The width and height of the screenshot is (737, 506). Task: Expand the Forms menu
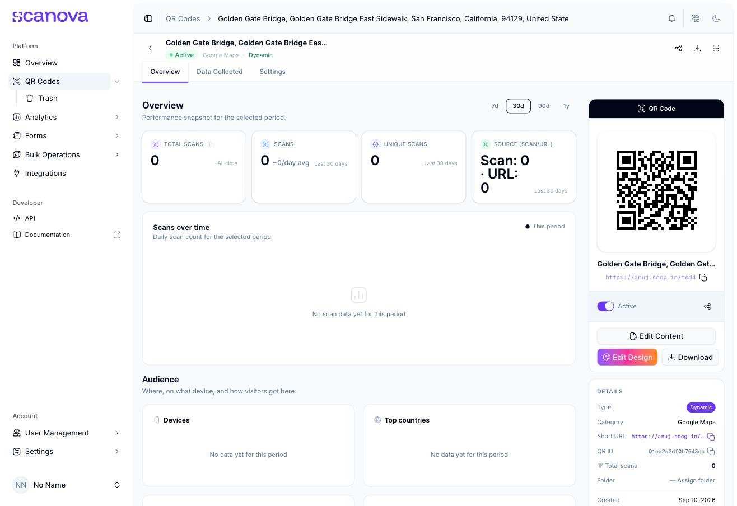117,135
